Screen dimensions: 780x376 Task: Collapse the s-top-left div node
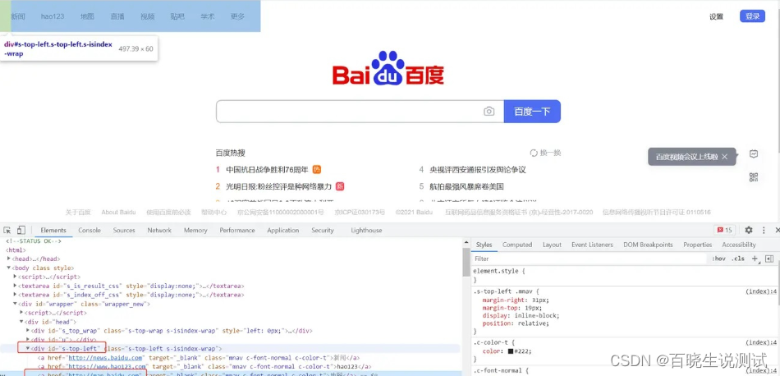pyautogui.click(x=28, y=349)
